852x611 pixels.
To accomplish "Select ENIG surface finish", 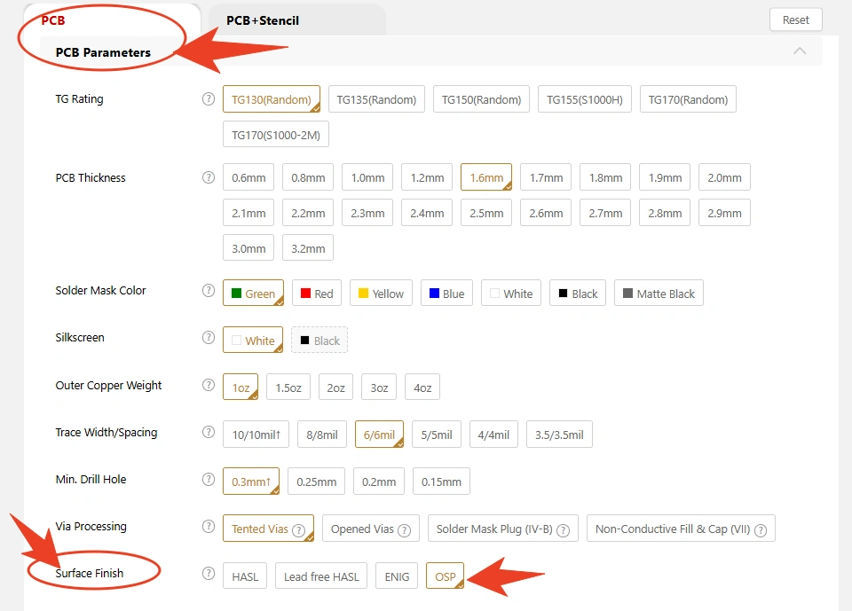I will point(397,576).
